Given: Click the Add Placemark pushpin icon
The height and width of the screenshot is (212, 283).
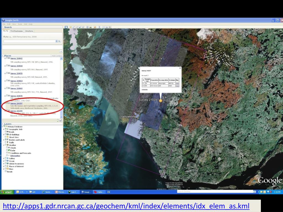Looking at the screenshot, I should pyautogui.click(x=70, y=27).
